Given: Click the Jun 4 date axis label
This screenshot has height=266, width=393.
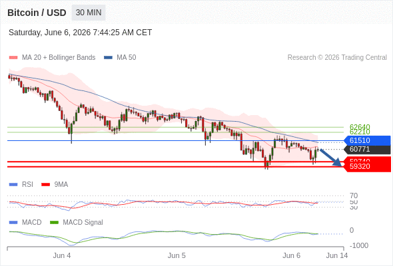Looking at the screenshot, I should [62, 256].
